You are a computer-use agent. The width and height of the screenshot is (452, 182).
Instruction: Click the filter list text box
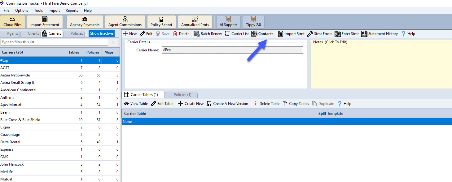coord(55,42)
